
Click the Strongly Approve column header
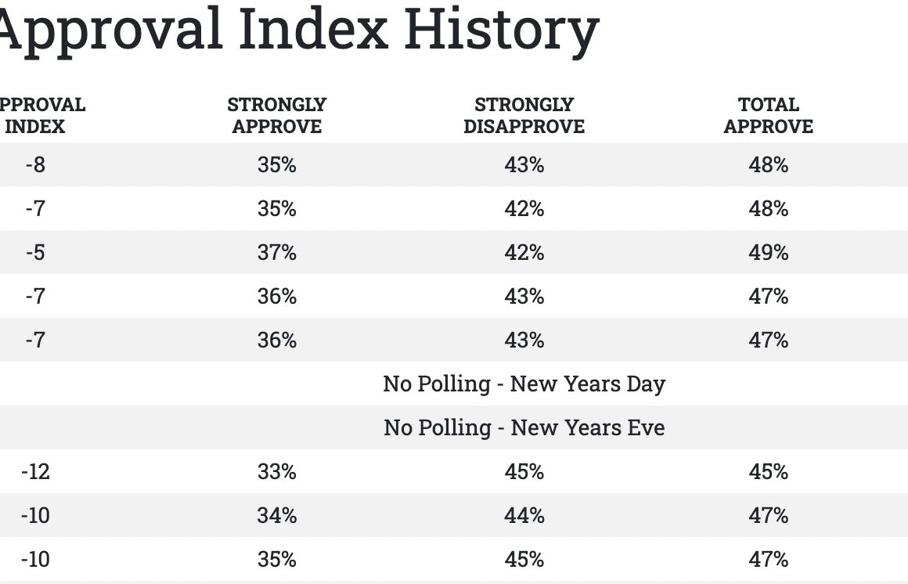[277, 115]
